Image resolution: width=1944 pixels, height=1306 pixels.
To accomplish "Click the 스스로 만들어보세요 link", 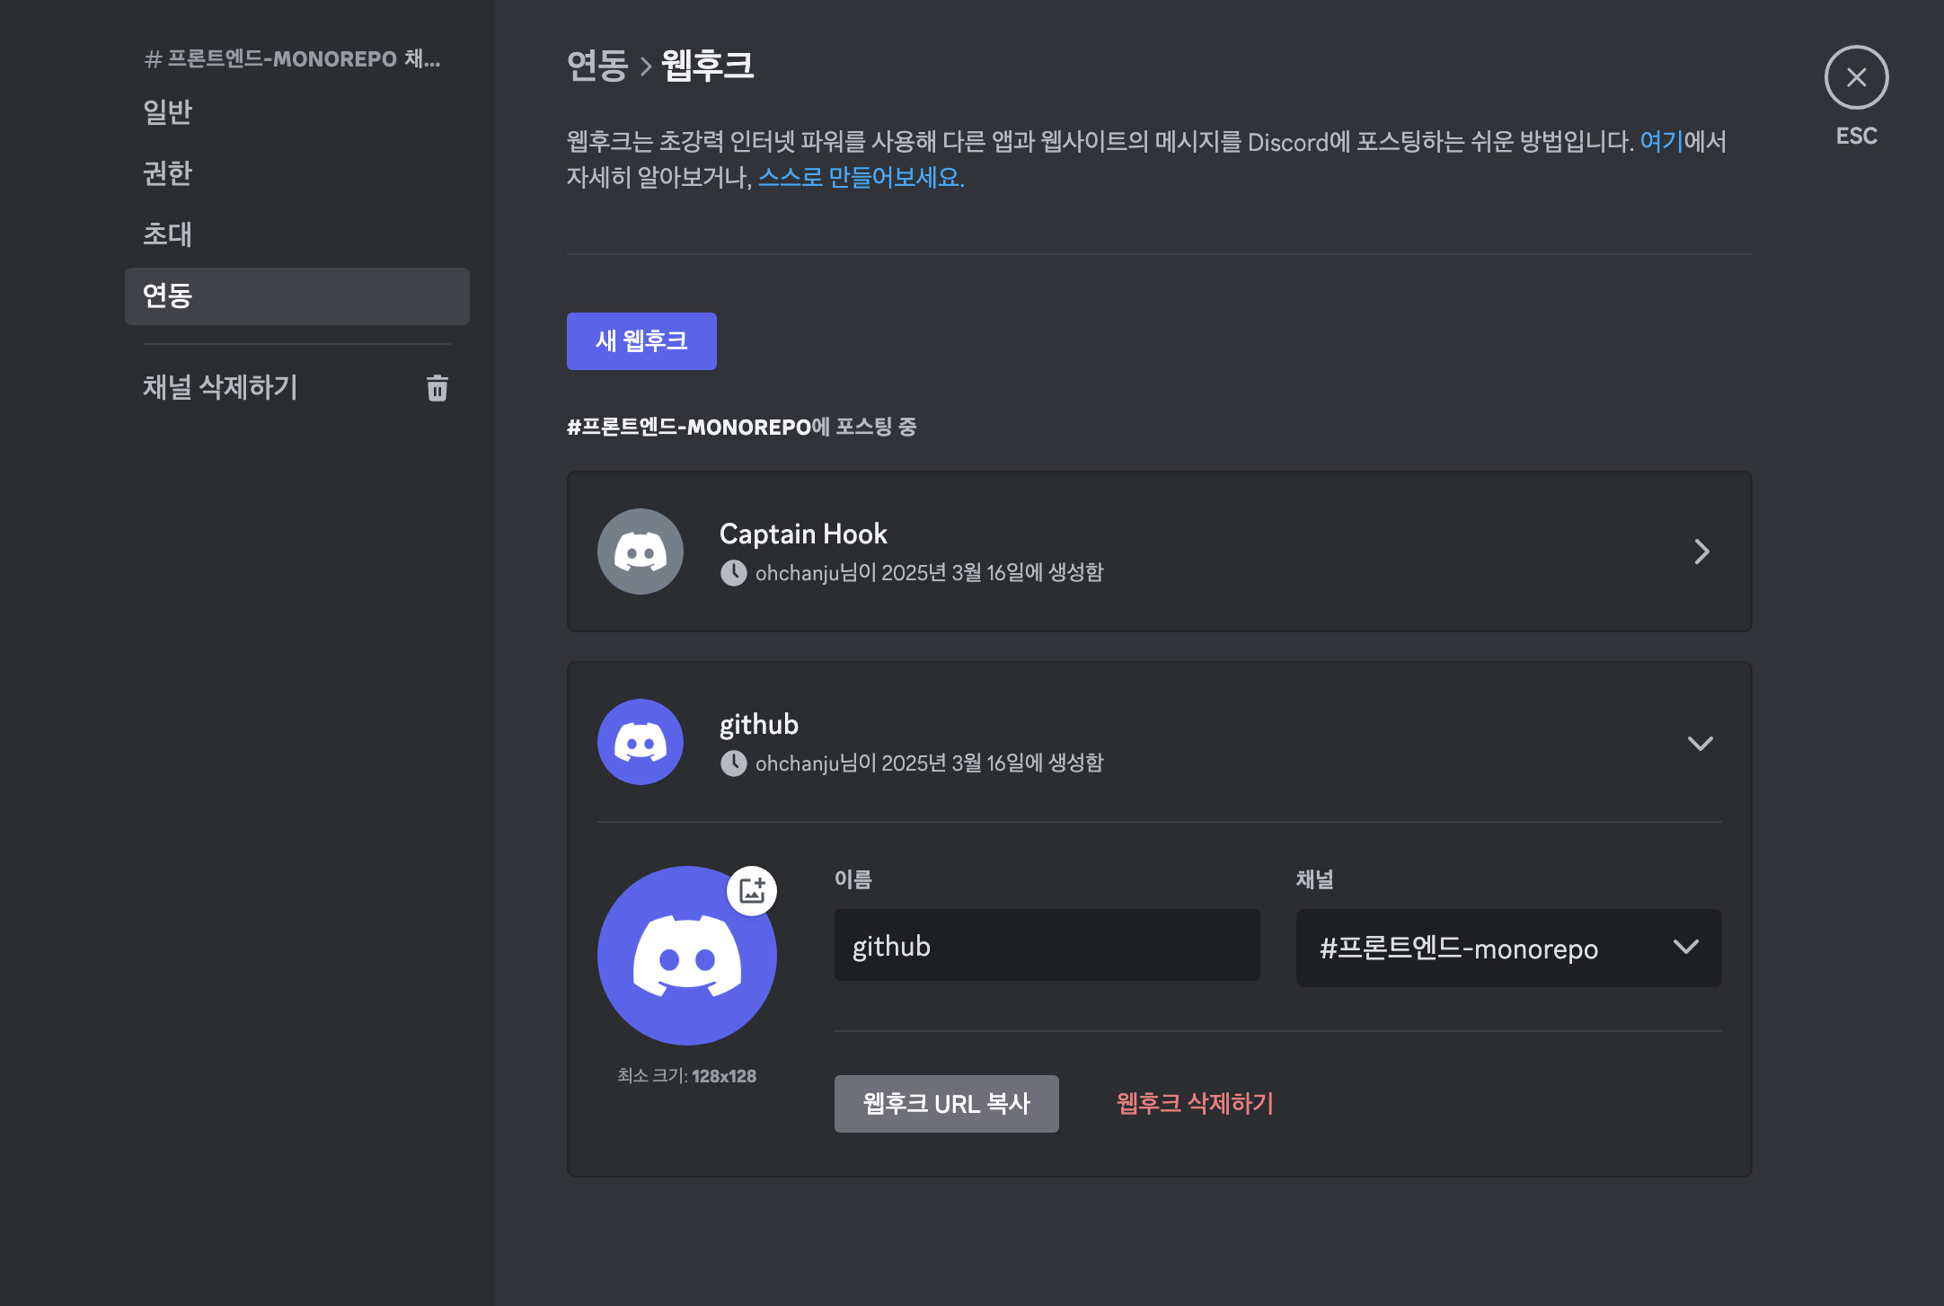I will pos(861,178).
